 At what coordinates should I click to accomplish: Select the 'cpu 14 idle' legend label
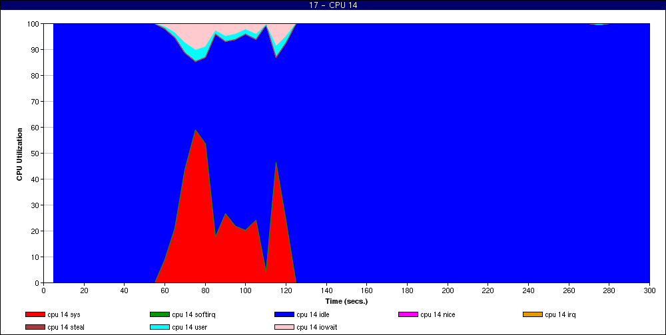coord(312,314)
